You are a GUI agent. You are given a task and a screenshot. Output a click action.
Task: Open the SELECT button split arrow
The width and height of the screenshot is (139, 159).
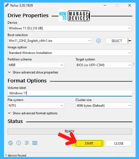130,41
